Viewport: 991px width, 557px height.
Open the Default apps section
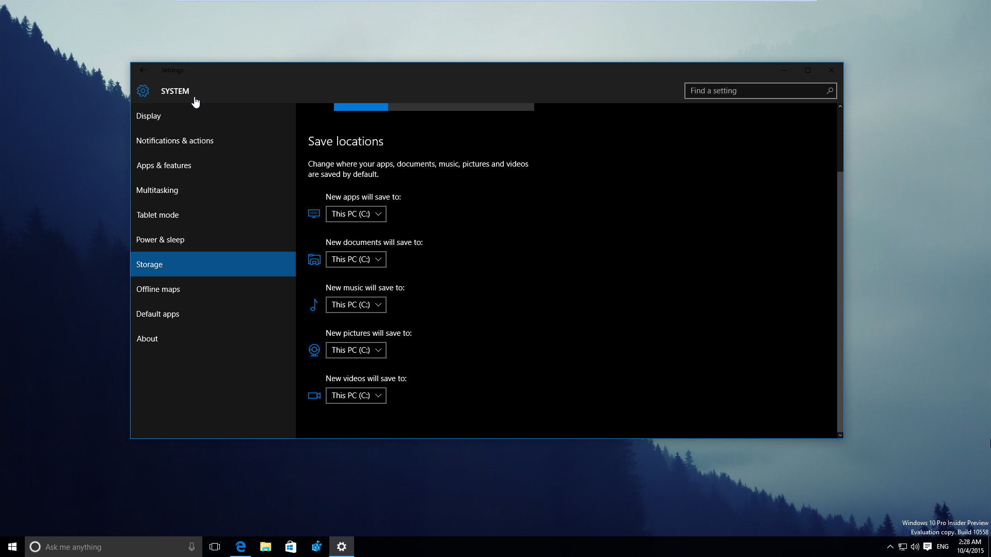click(157, 314)
